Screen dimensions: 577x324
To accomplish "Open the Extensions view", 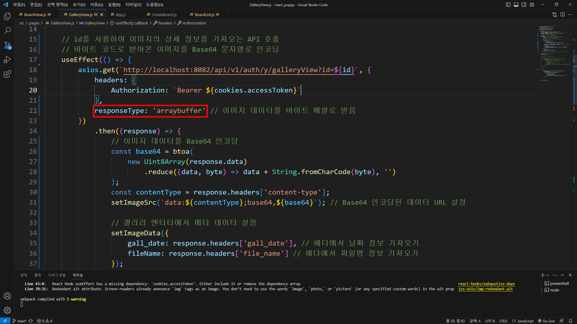I will coord(7,74).
